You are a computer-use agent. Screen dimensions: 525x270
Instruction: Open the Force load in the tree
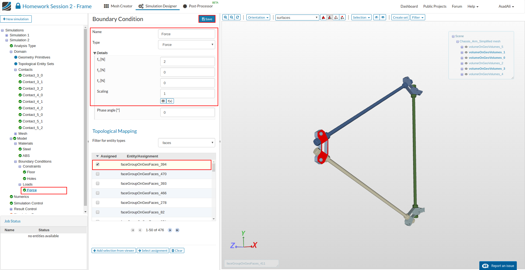pyautogui.click(x=32, y=190)
